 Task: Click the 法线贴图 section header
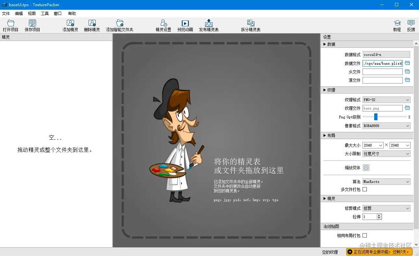click(x=367, y=226)
